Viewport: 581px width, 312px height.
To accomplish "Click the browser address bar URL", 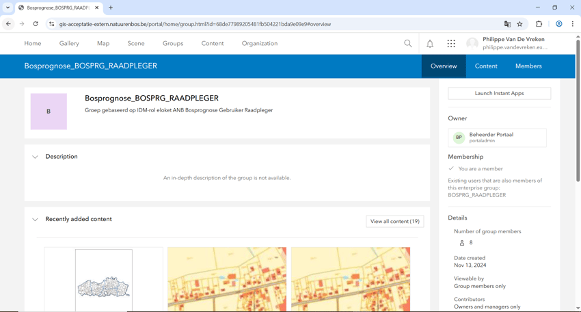I will 195,24.
